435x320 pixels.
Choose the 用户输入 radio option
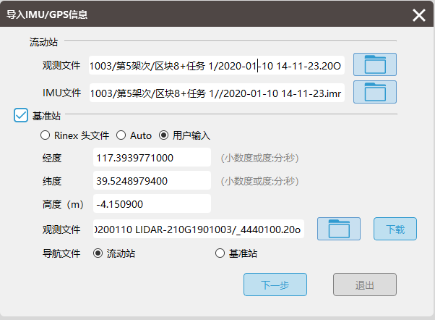tap(164, 135)
